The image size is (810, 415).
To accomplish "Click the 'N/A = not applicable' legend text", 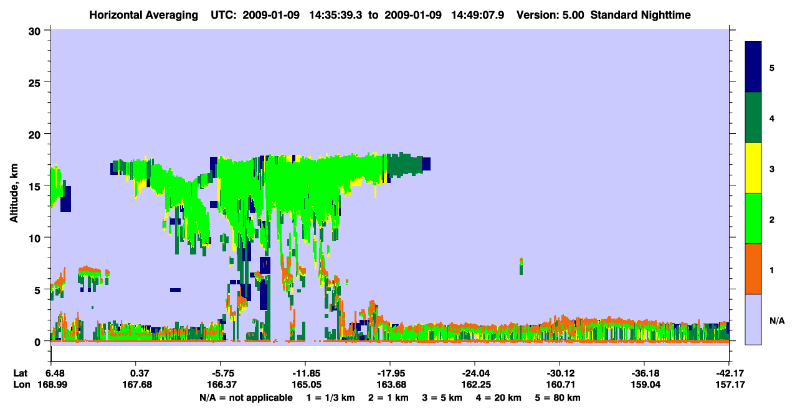I will coord(246,398).
